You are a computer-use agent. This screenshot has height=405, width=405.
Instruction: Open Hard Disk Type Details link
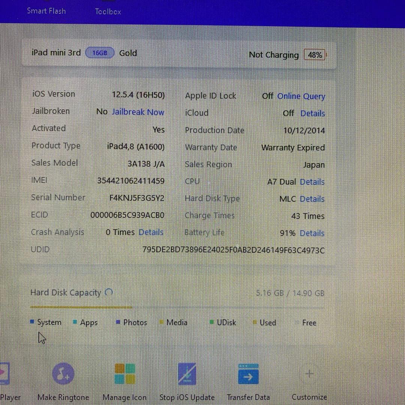click(312, 199)
